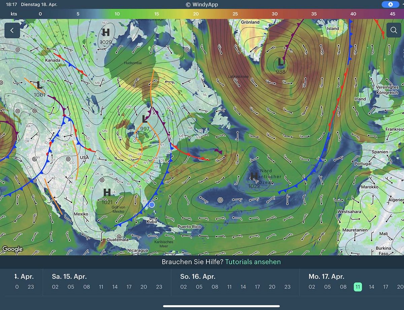The height and width of the screenshot is (310, 404).
Task: Select hour 17 on Mo. 17. Apr.
Action: tap(385, 287)
